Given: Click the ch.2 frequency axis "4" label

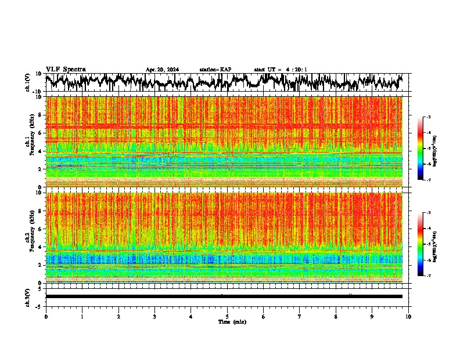Looking at the screenshot, I should click(x=40, y=247).
